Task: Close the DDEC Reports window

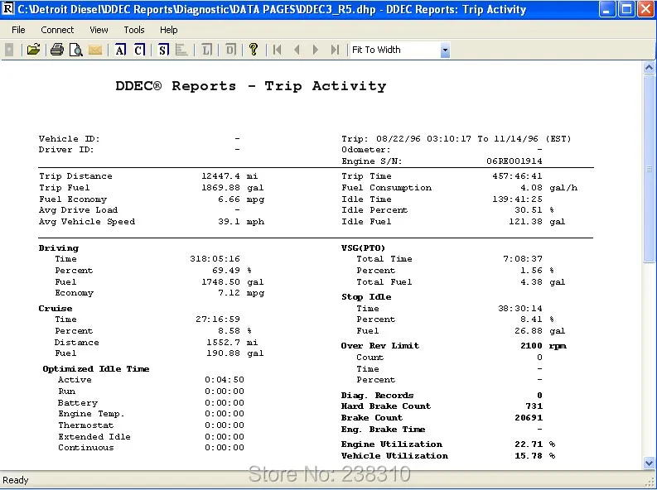Action: pos(646,9)
